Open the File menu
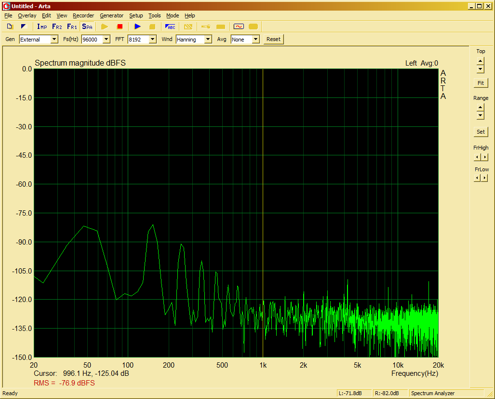 pos(8,15)
